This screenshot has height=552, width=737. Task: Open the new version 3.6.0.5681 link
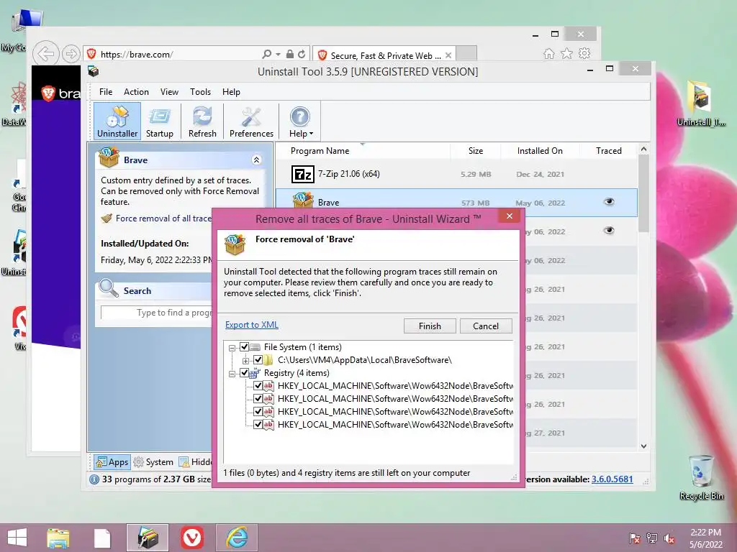pos(612,479)
